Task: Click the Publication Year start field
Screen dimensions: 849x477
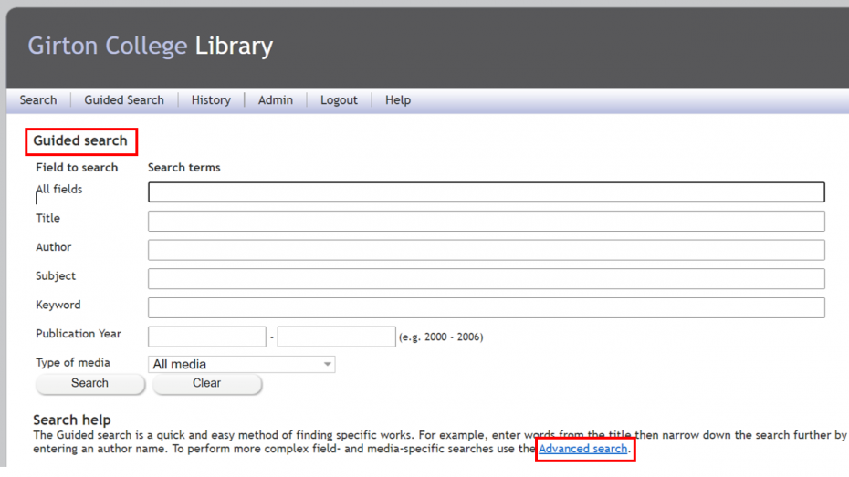Action: 206,337
